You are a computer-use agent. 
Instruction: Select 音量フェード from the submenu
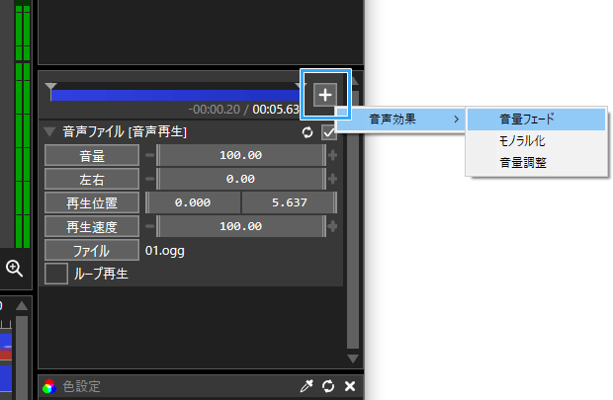(x=536, y=120)
